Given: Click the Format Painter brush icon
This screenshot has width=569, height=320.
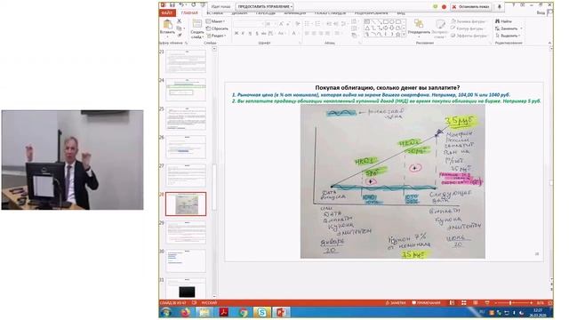Looking at the screenshot, I should coord(180,35).
